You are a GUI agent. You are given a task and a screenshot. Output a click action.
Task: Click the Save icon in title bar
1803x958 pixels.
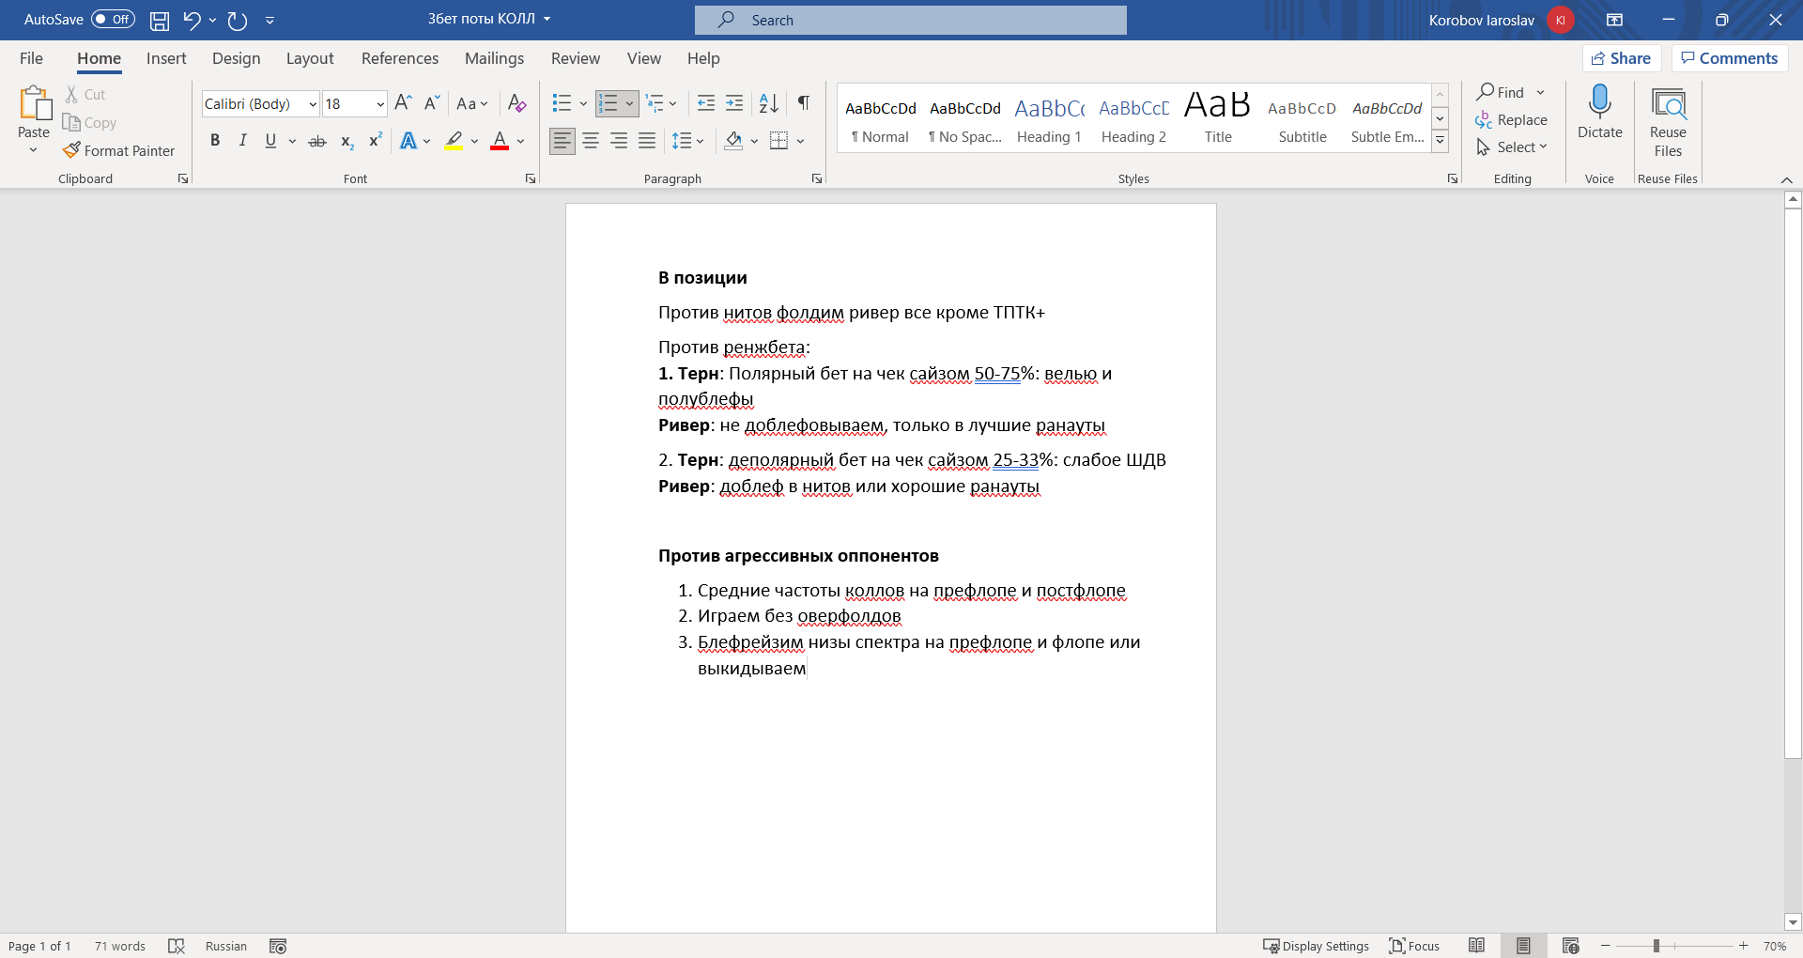(160, 20)
